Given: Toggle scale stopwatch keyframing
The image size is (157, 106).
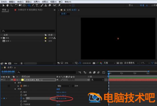Looking at the screenshot, I should click(21, 98).
